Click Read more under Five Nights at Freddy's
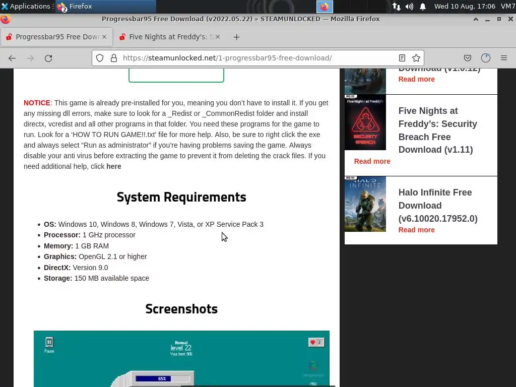516x387 pixels. pos(372,161)
